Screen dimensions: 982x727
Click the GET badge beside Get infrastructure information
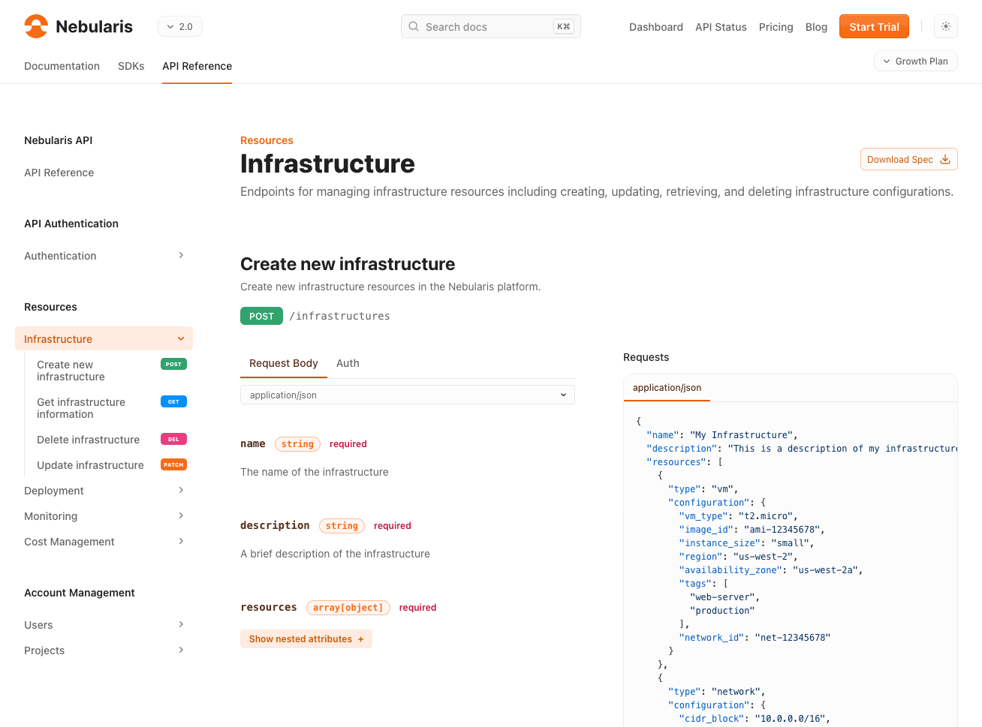(x=173, y=401)
